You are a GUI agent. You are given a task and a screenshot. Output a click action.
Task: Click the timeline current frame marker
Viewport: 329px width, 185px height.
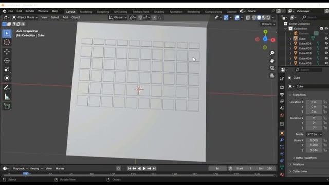pyautogui.click(x=25, y=174)
